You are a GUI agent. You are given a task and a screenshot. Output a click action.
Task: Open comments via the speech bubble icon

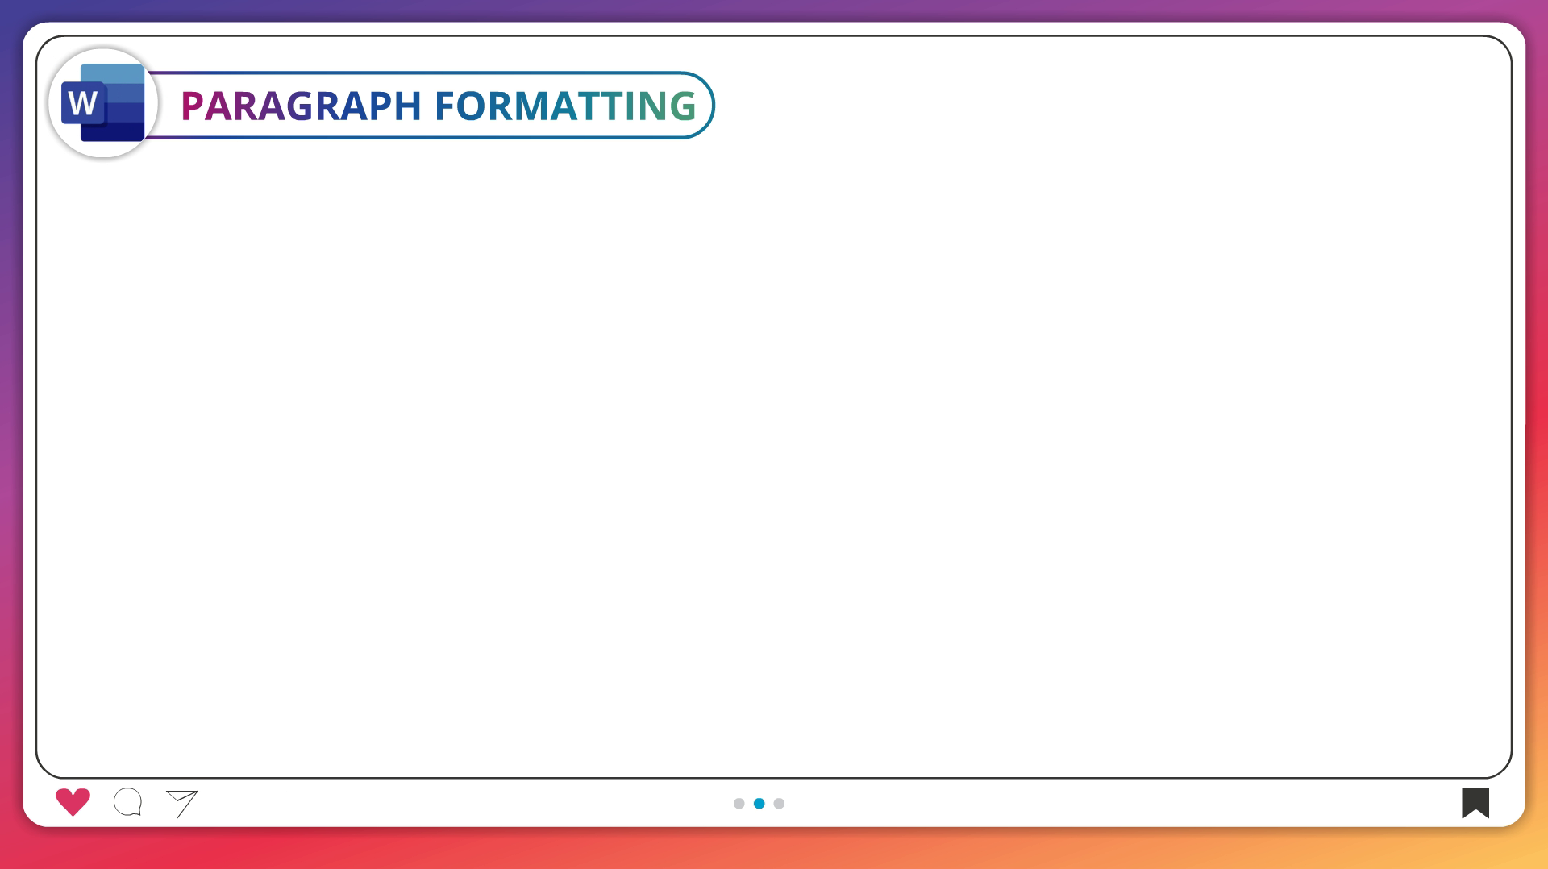[x=127, y=802]
